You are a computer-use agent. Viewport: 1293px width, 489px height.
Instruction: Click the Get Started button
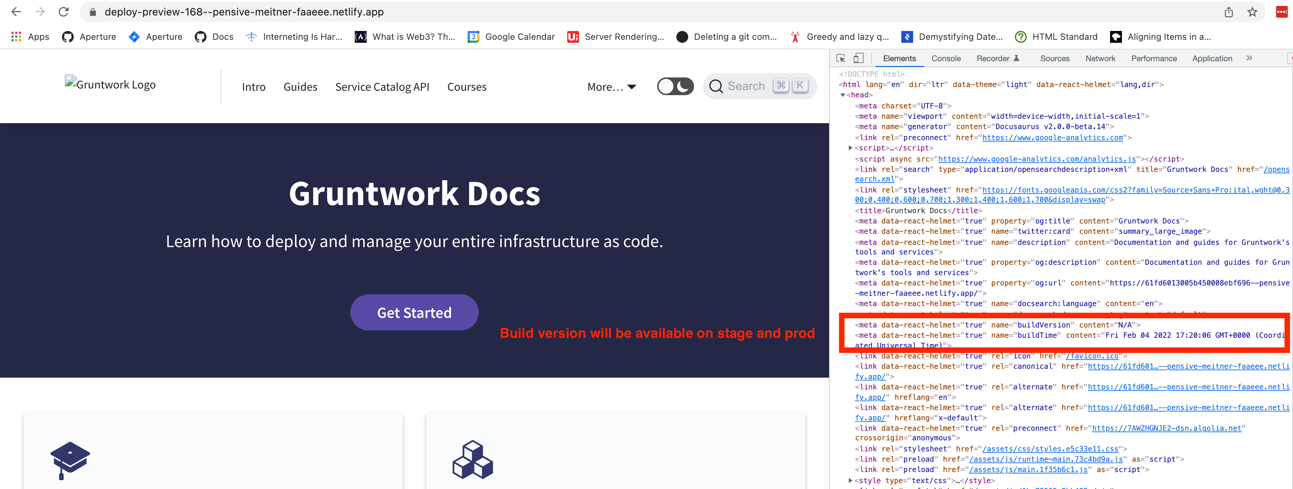(414, 312)
